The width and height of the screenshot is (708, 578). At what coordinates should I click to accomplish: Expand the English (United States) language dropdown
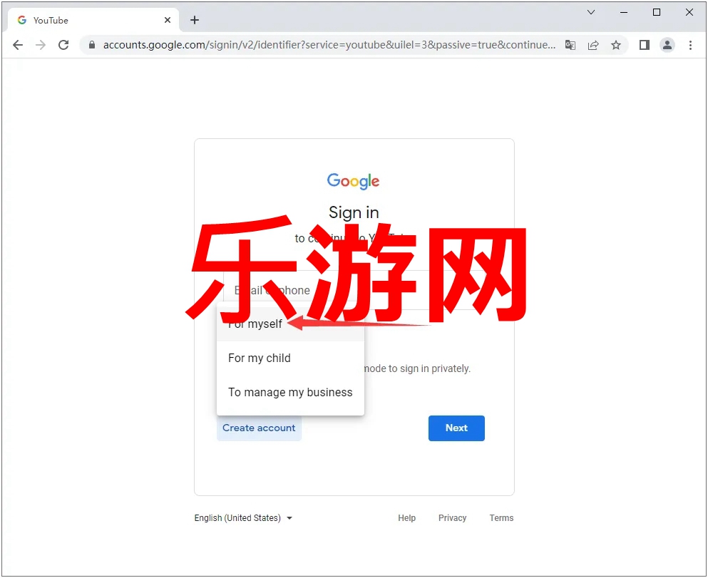click(x=243, y=518)
